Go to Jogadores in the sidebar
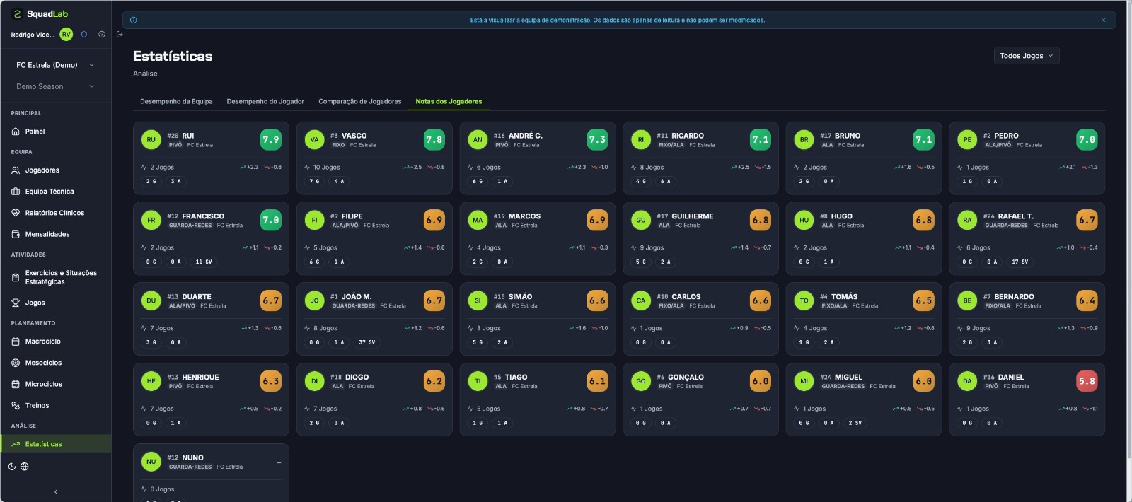The image size is (1132, 502). (x=56, y=170)
